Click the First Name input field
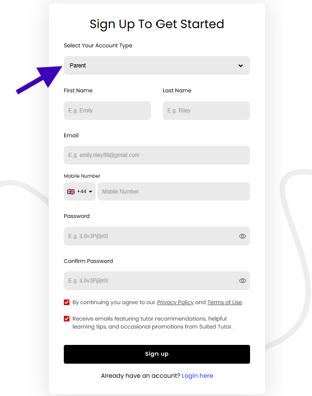Screen dimensions: 312x396 (x=107, y=111)
